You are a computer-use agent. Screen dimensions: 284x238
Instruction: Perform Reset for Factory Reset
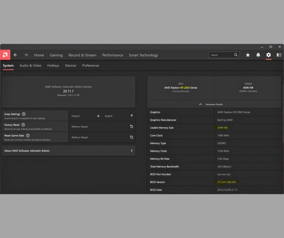(x=102, y=127)
